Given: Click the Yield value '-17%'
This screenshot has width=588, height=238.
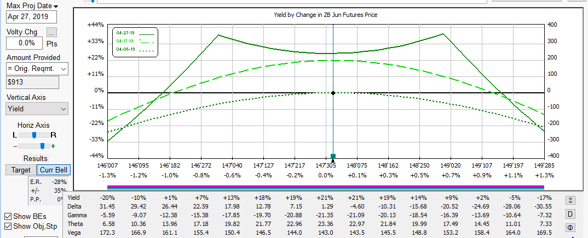Looking at the screenshot, I should (x=544, y=197).
